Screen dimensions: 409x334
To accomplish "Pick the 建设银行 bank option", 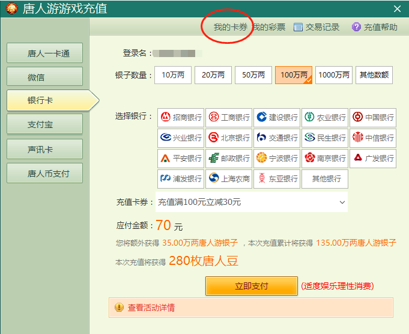I will 277,118.
